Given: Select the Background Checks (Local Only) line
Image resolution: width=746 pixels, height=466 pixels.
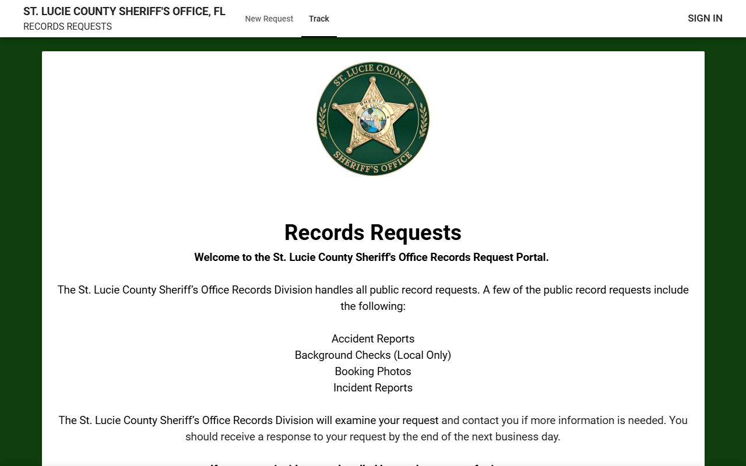Looking at the screenshot, I should pyautogui.click(x=373, y=355).
